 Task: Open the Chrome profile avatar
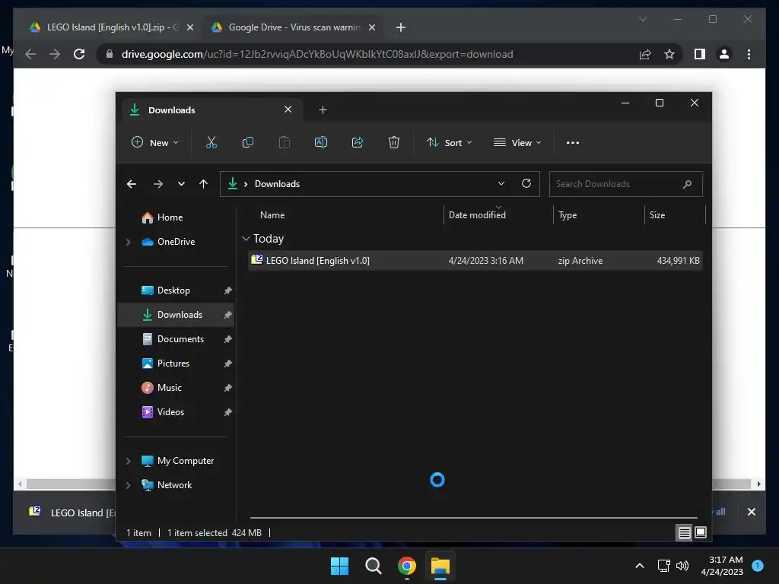724,54
